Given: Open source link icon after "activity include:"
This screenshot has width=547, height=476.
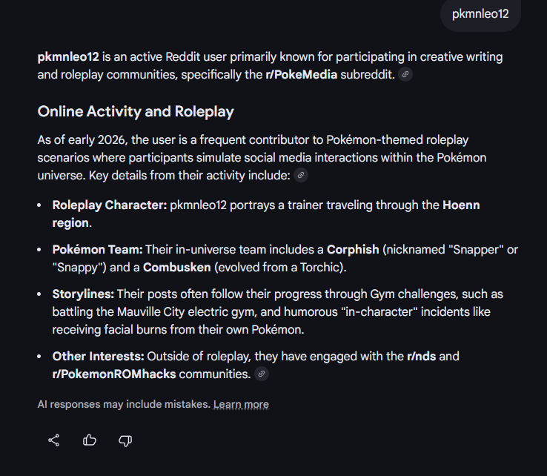Looking at the screenshot, I should tap(301, 176).
